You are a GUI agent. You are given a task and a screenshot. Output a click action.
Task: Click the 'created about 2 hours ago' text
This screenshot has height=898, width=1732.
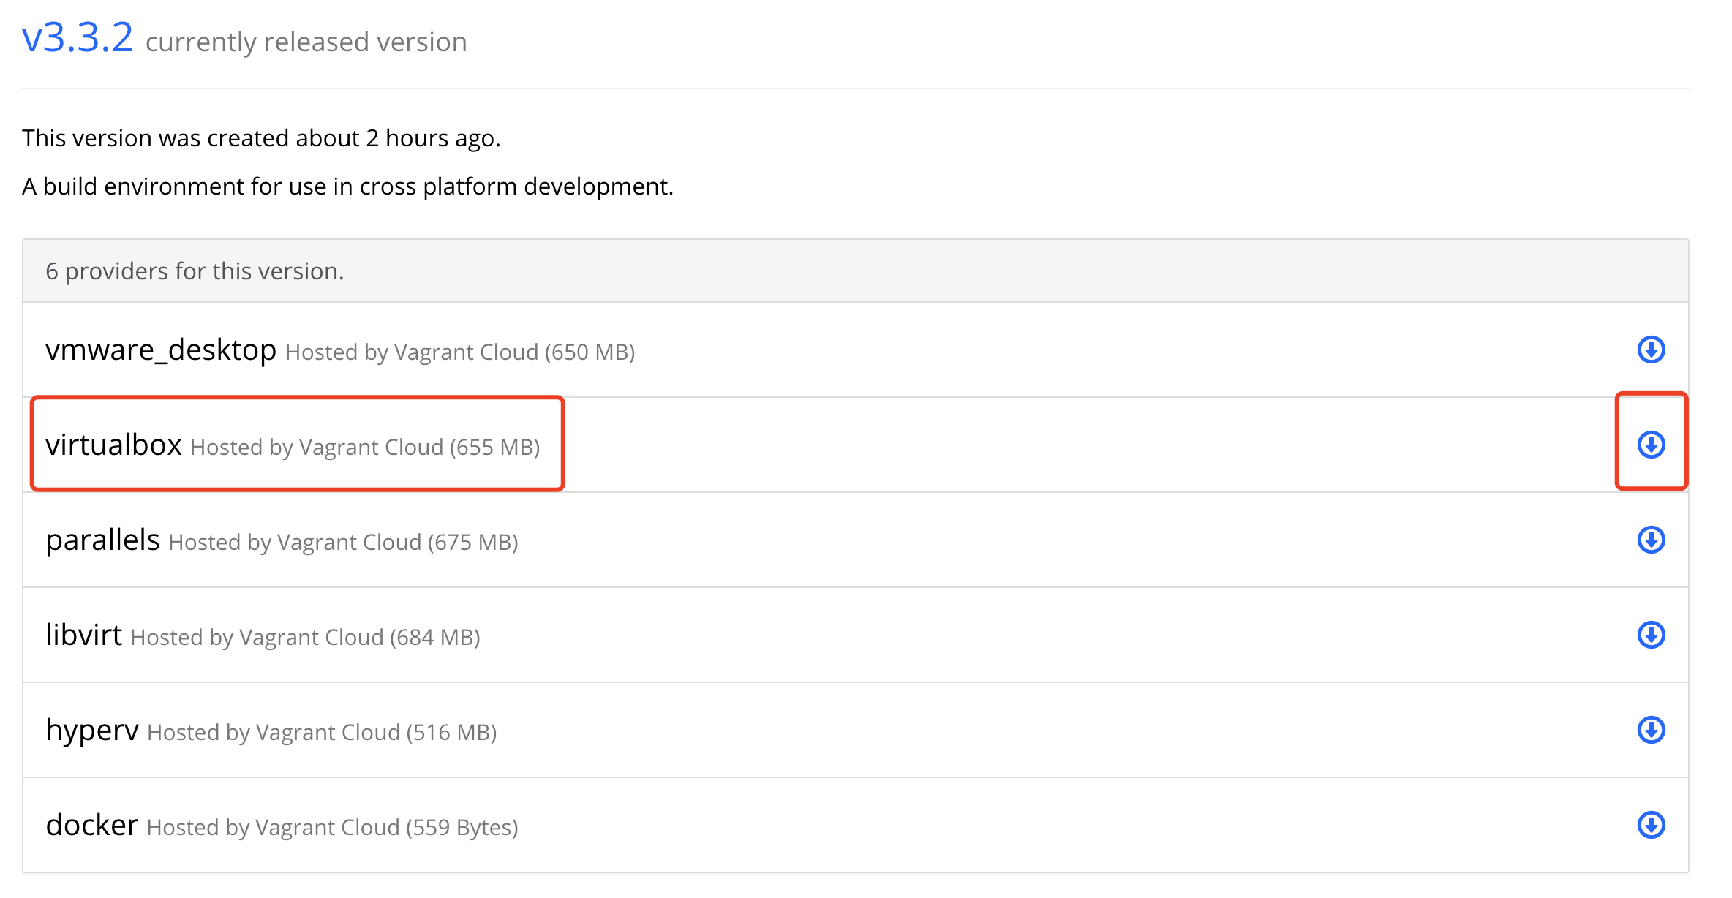click(260, 138)
